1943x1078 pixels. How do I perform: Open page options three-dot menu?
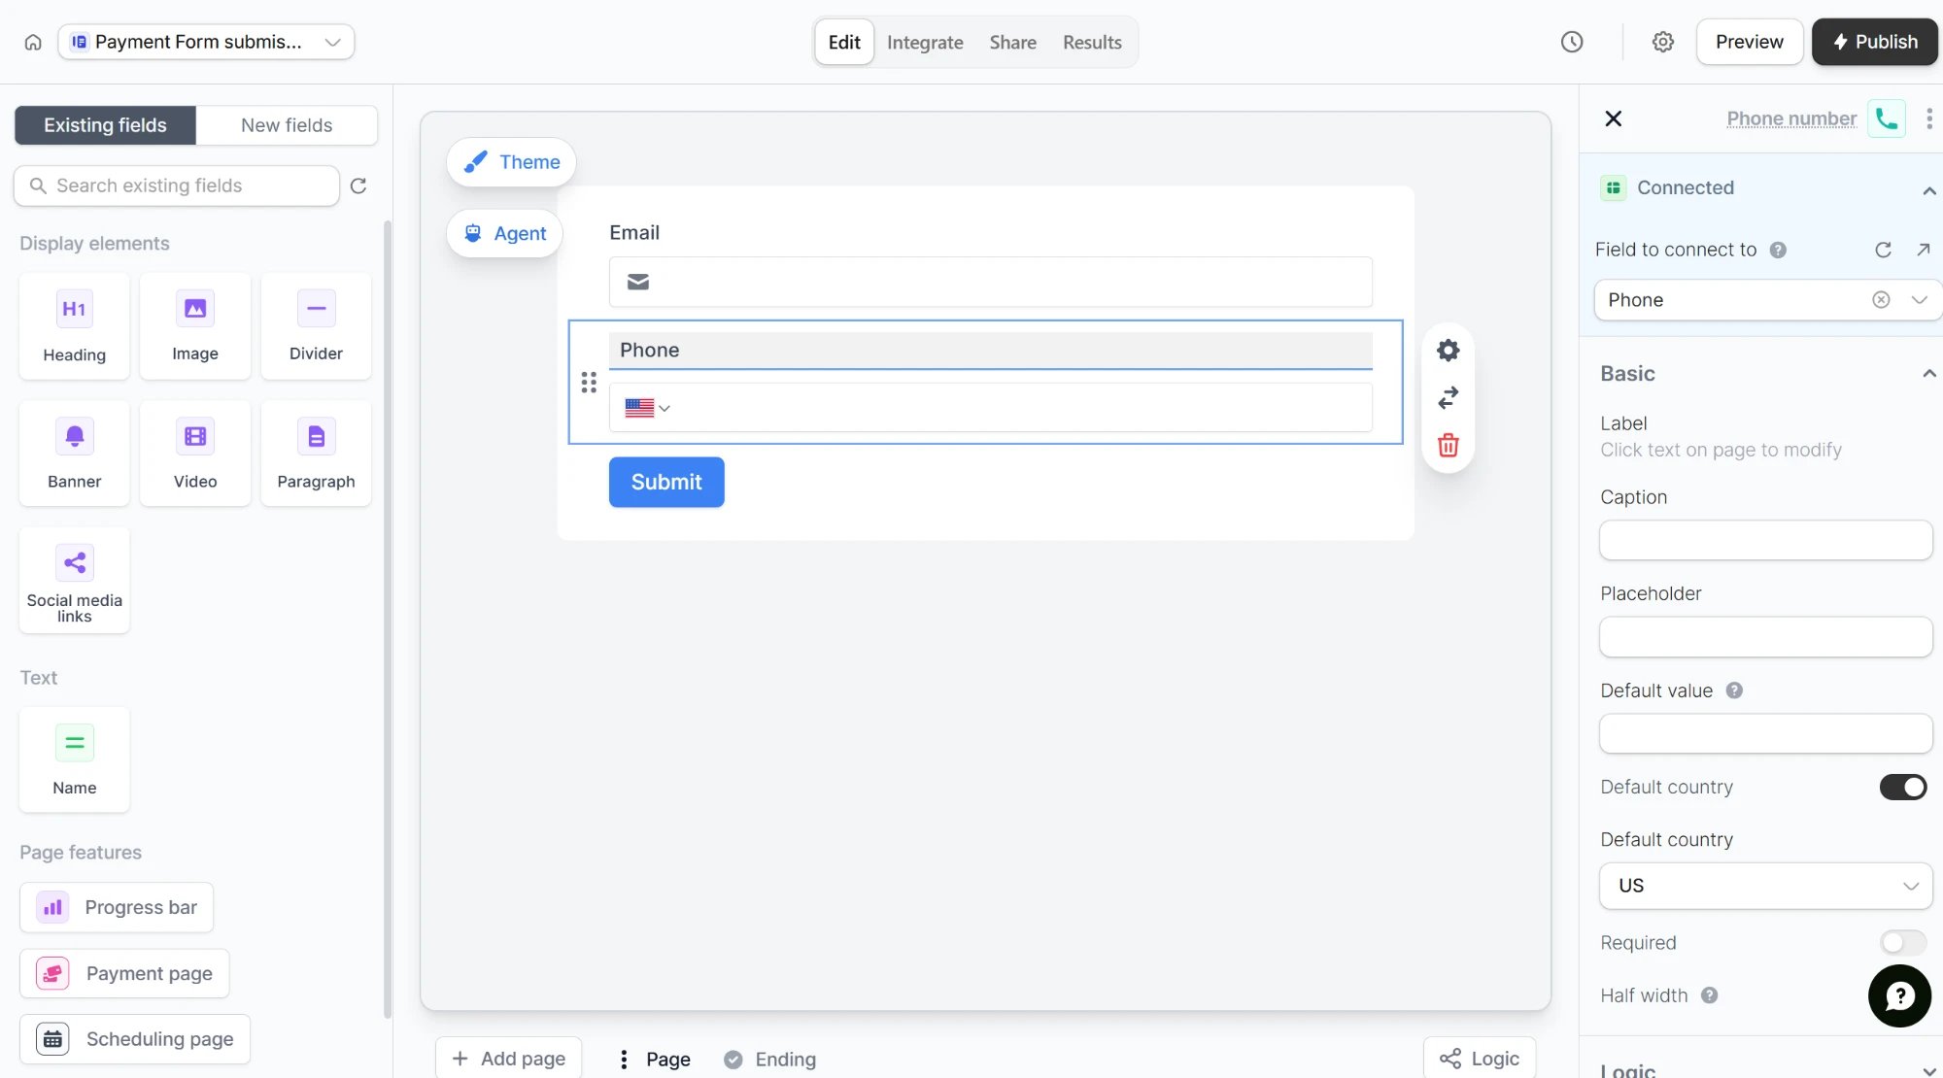click(624, 1059)
